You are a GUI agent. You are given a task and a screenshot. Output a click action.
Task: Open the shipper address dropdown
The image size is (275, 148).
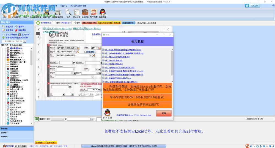(x=91, y=55)
